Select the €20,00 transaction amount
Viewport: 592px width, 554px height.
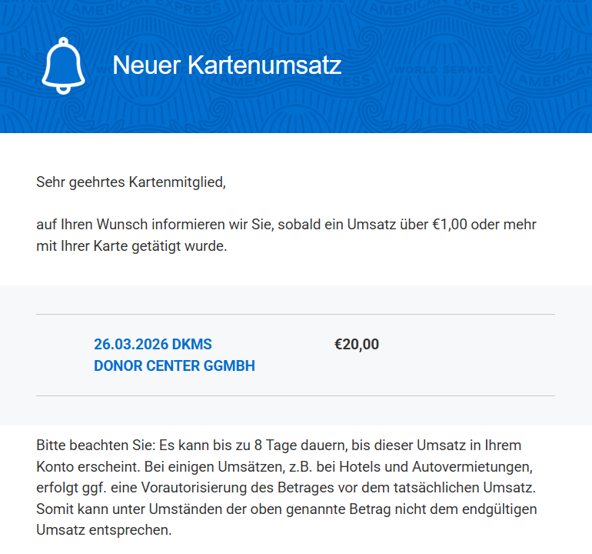click(x=356, y=344)
